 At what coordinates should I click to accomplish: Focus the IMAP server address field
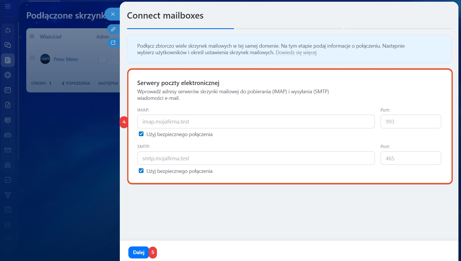tap(256, 122)
